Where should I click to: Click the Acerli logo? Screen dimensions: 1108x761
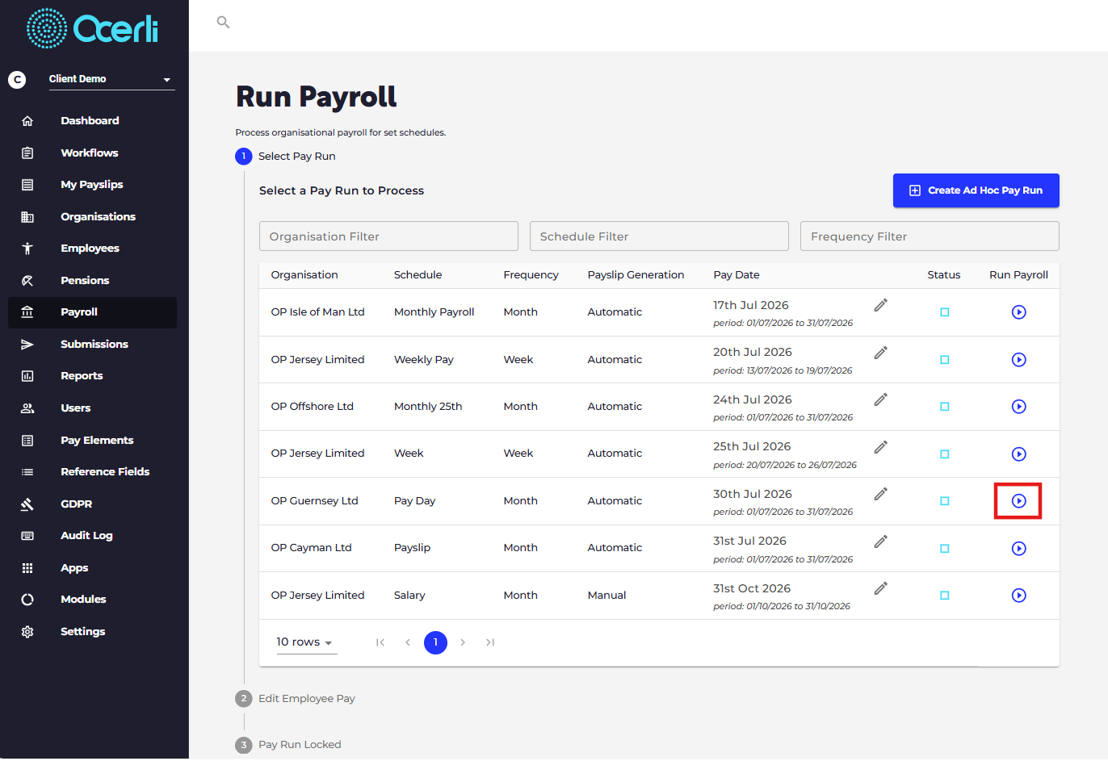[x=92, y=28]
